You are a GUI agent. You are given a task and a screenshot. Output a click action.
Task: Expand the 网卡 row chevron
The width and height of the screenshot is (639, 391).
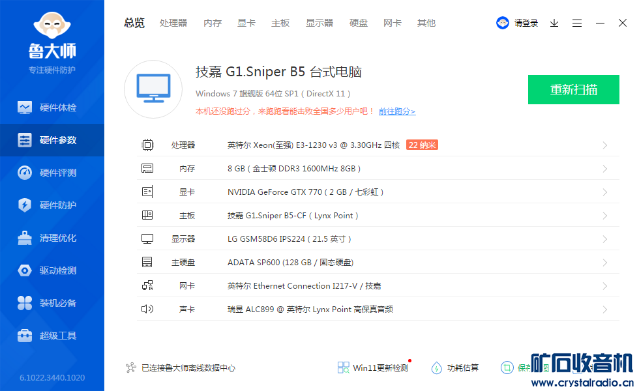click(x=605, y=286)
